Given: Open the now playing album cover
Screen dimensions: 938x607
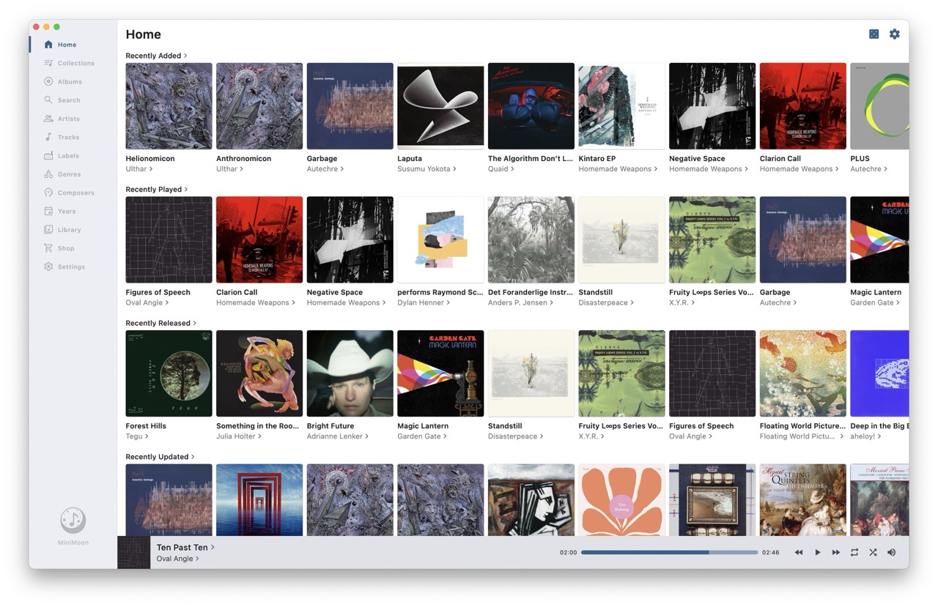Looking at the screenshot, I should [133, 553].
